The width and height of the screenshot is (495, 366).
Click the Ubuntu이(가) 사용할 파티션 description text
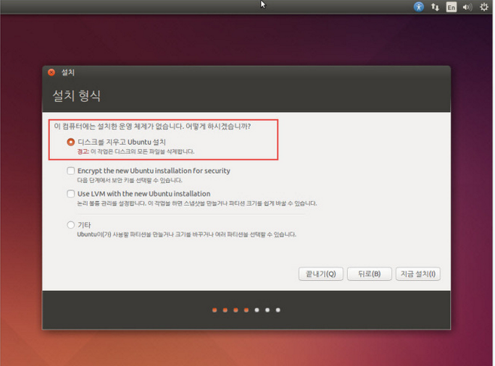[x=186, y=234]
